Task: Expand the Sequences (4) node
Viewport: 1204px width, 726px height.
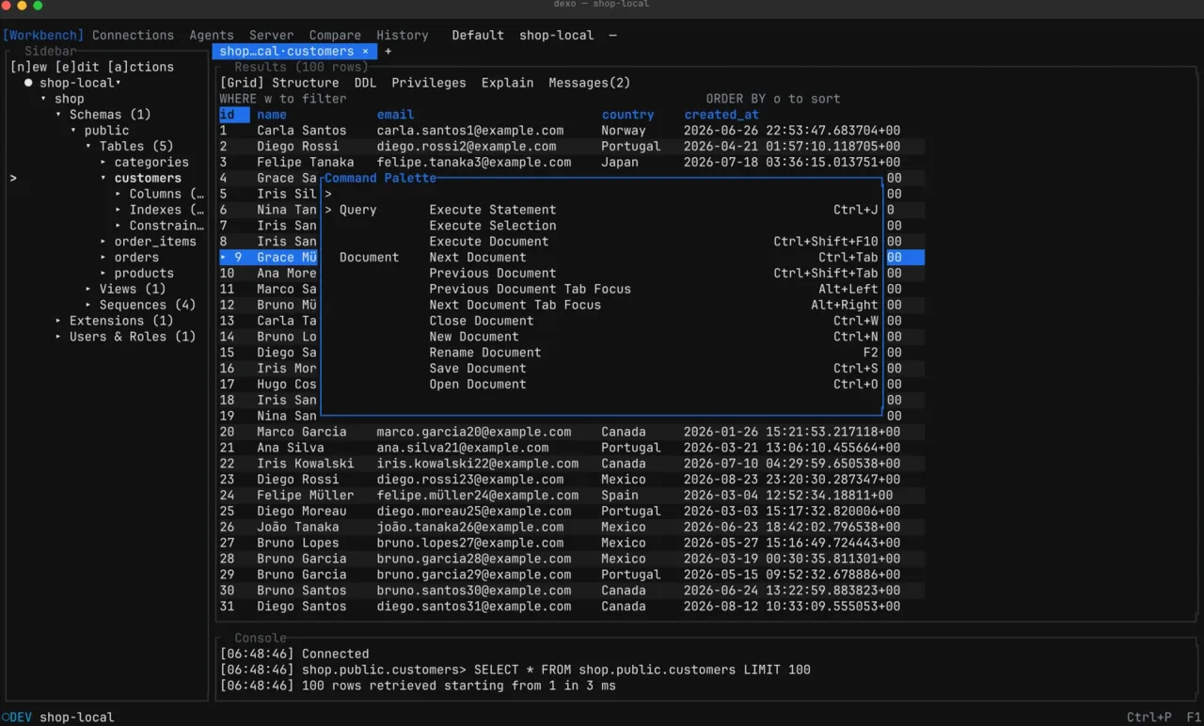Action: coord(88,305)
